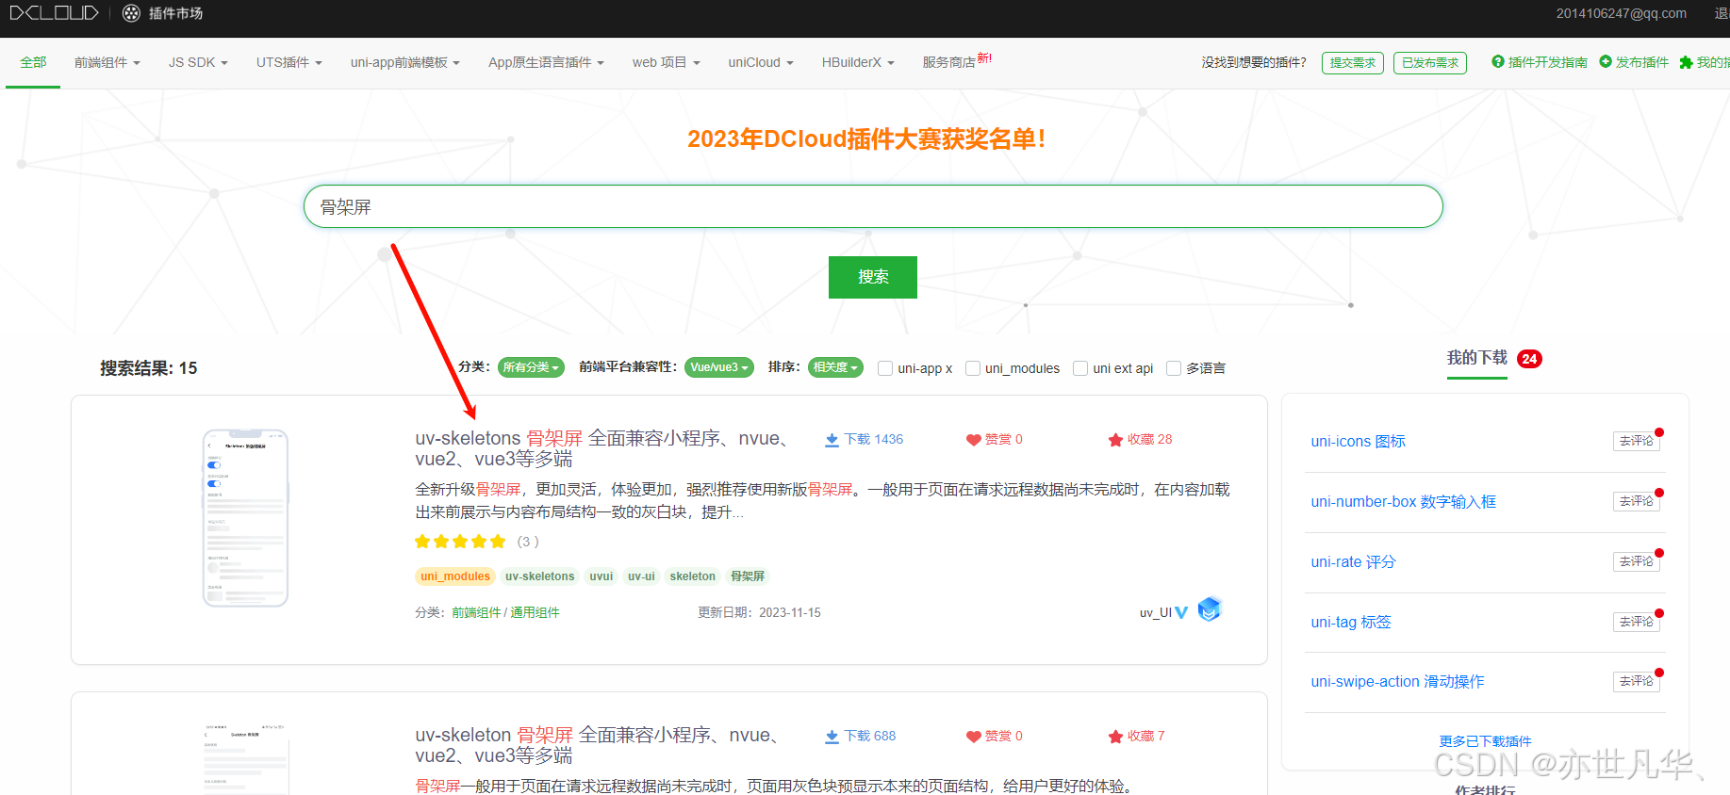Open the uni-tag 标签 link
Viewport: 1730px width, 795px height.
1351,622
